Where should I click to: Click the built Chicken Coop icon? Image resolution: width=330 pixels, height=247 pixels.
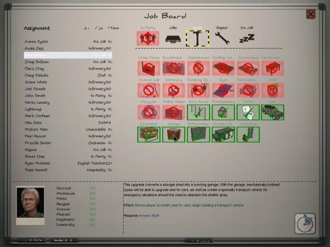click(x=223, y=135)
